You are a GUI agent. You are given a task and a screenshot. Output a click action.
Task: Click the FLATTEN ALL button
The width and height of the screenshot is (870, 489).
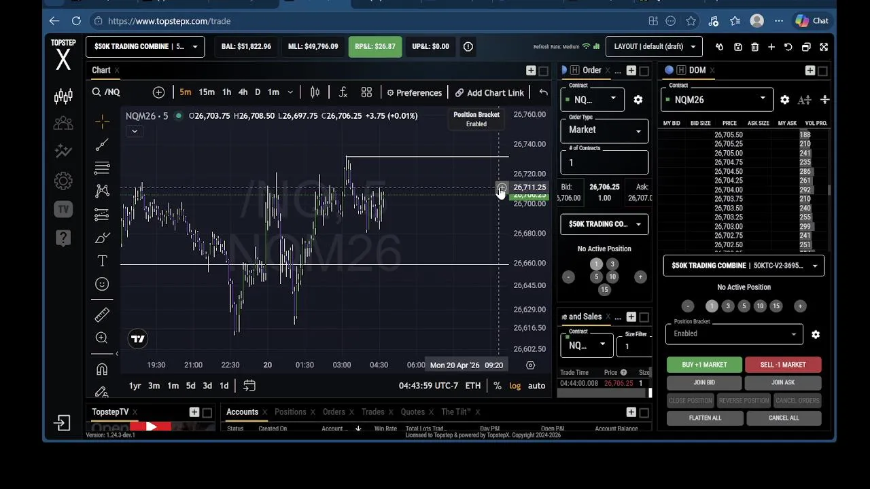(x=705, y=418)
